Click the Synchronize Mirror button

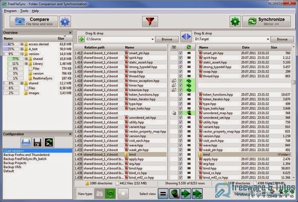pyautogui.click(x=266, y=21)
